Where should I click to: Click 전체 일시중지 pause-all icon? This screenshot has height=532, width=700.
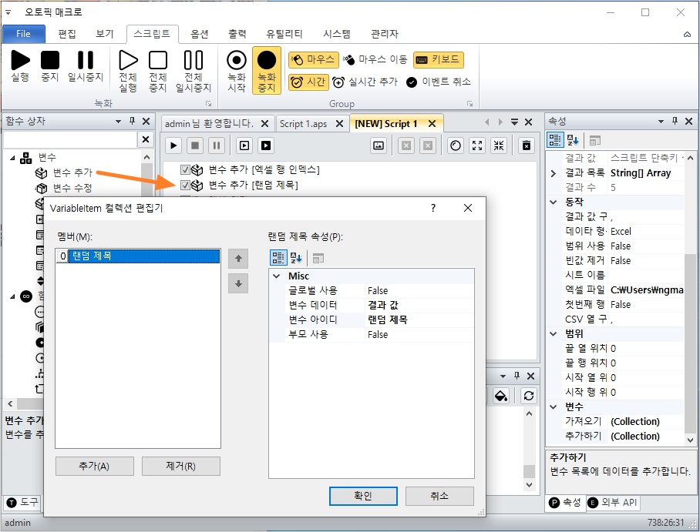194,60
